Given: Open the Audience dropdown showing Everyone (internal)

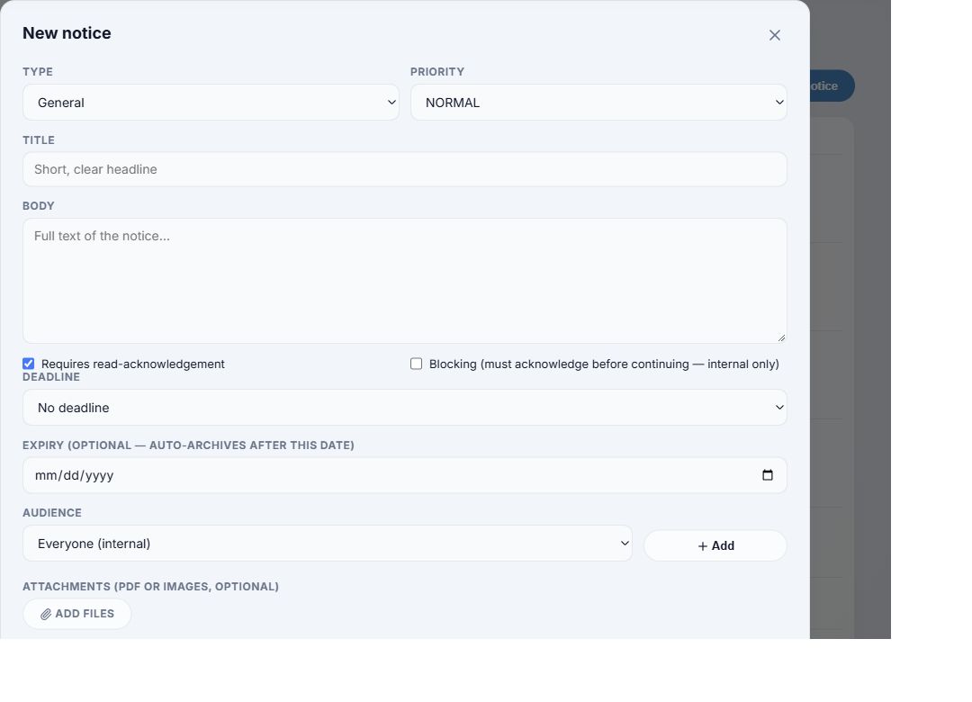Looking at the screenshot, I should tap(328, 544).
